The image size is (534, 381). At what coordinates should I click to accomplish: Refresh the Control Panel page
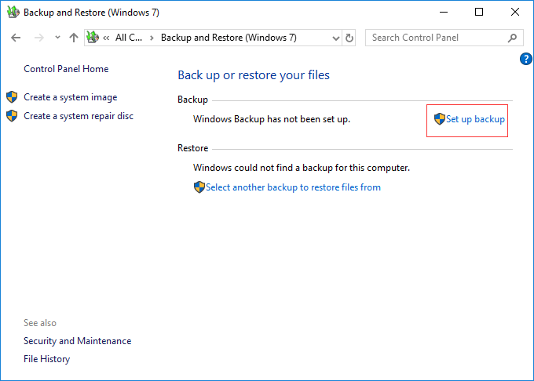(x=349, y=38)
